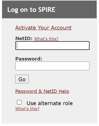Click the Use alternate role label text
The width and height of the screenshot is (99, 126).
[50, 103]
